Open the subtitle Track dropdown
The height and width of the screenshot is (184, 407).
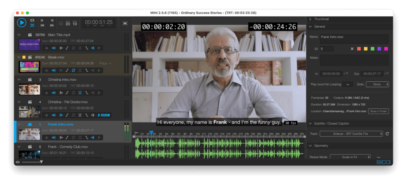click(x=351, y=134)
